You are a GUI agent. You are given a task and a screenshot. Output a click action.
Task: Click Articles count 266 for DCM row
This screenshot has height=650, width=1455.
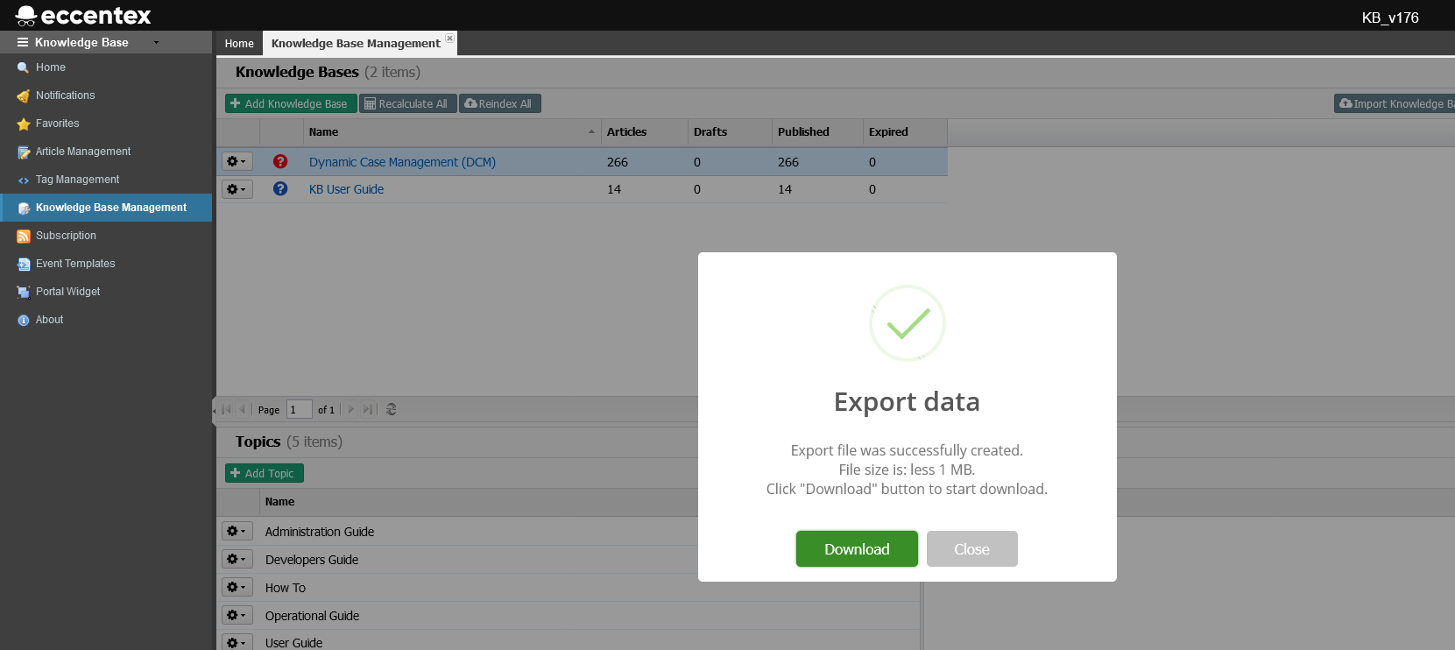click(618, 162)
